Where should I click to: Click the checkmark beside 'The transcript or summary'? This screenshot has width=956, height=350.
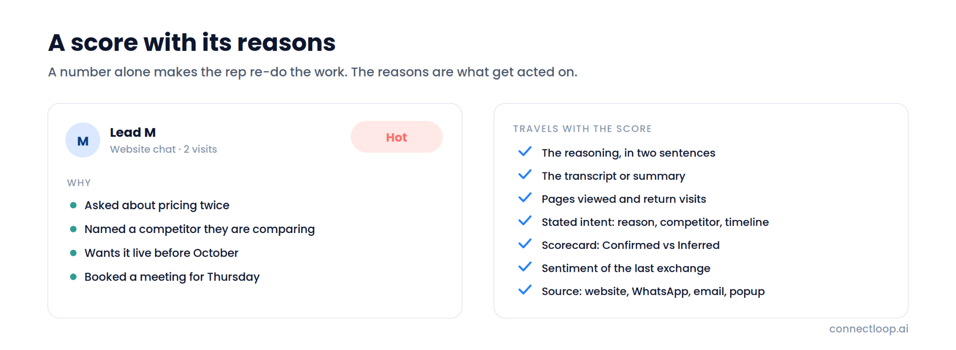[525, 175]
